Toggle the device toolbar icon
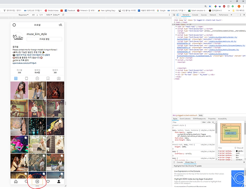Viewport: 246px width, 189px height. 178,15
